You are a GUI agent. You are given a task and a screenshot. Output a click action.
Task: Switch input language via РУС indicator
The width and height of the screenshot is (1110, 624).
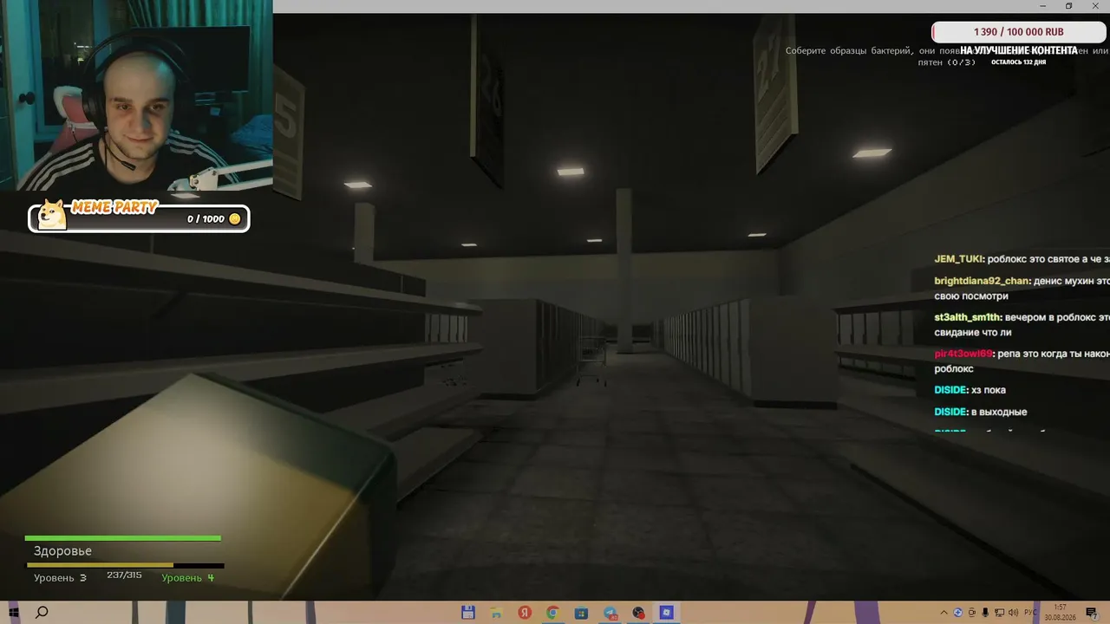(1030, 613)
